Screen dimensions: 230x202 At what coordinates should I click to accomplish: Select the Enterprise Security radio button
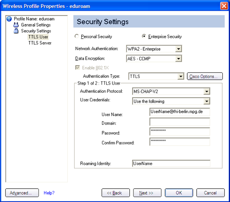pos(144,36)
